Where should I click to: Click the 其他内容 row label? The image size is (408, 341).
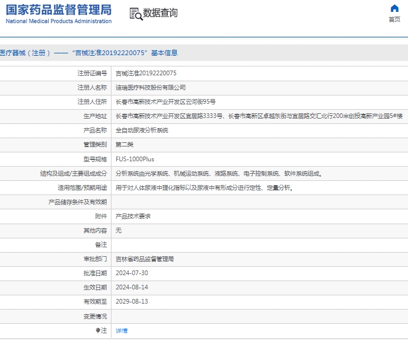(95, 231)
